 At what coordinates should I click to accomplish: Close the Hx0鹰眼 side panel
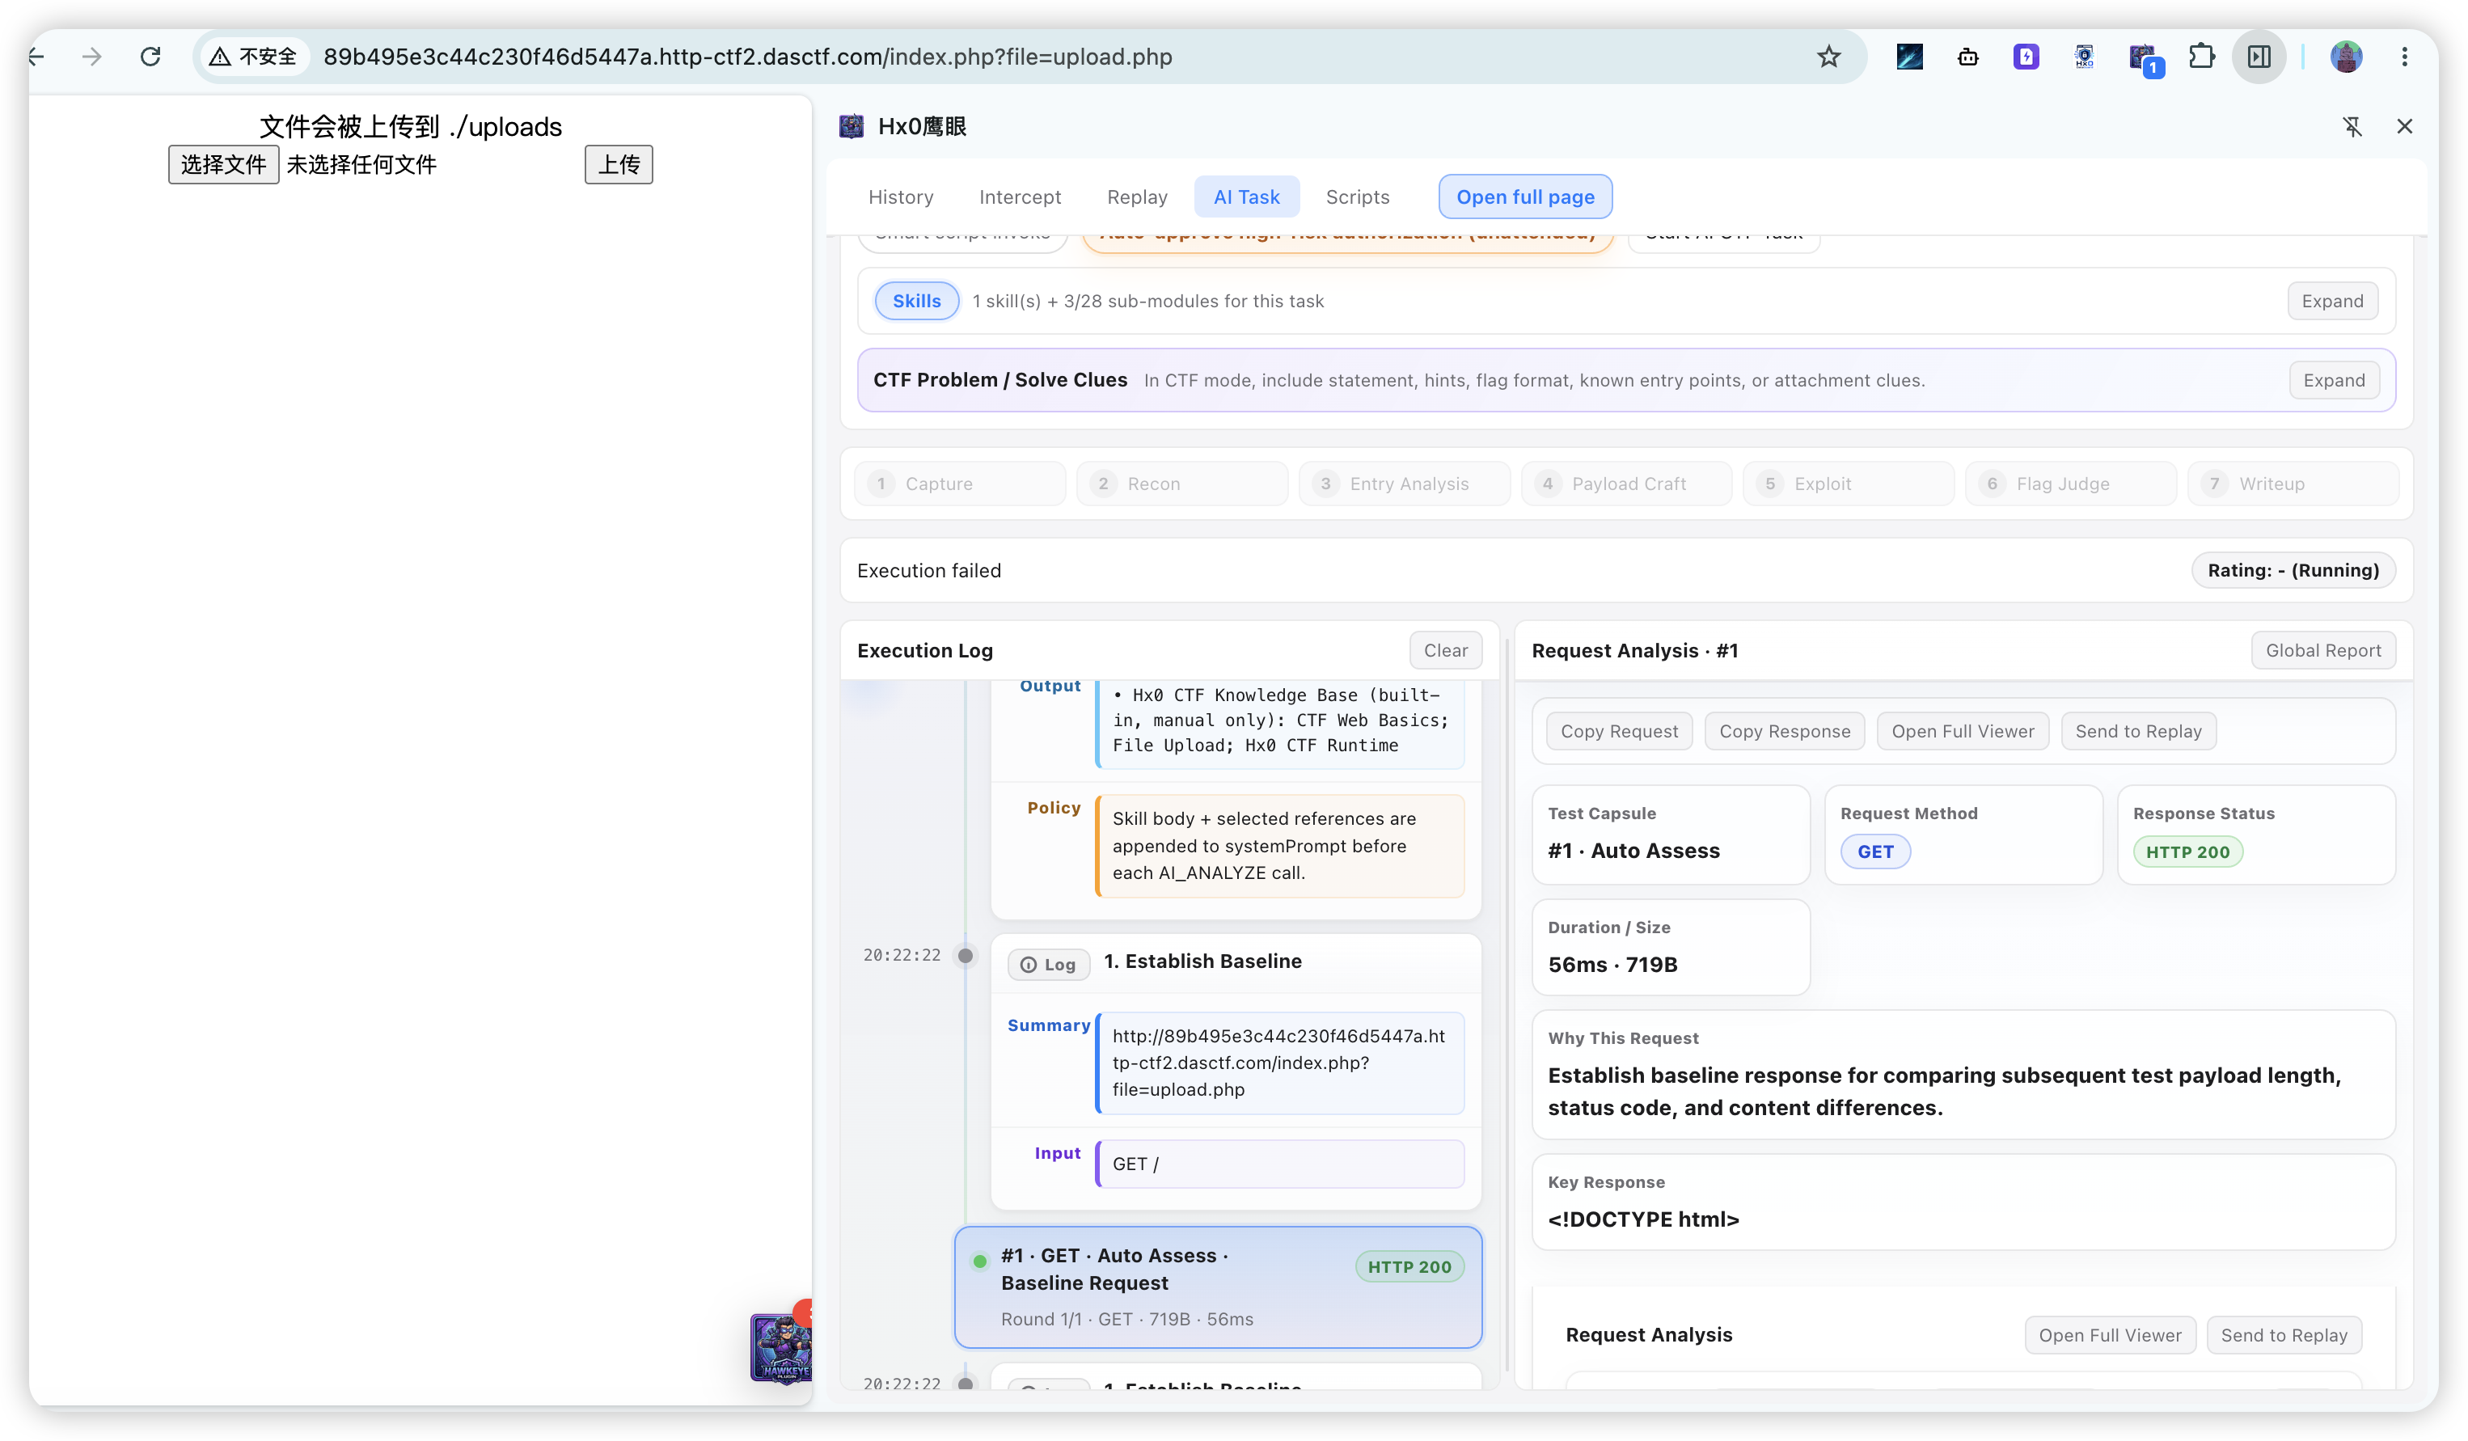(2404, 126)
